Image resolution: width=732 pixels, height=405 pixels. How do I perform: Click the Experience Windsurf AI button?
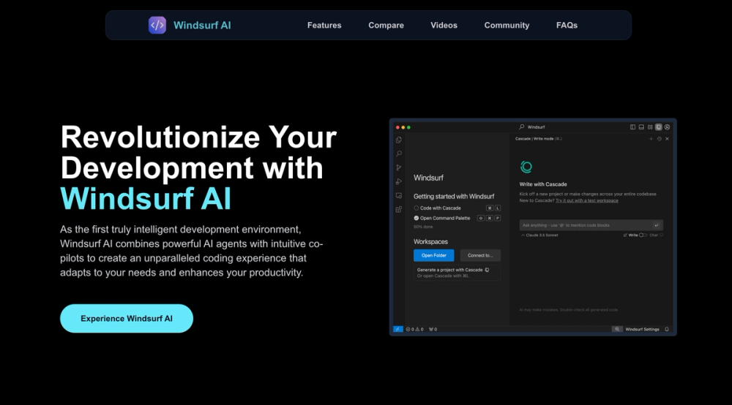(127, 318)
